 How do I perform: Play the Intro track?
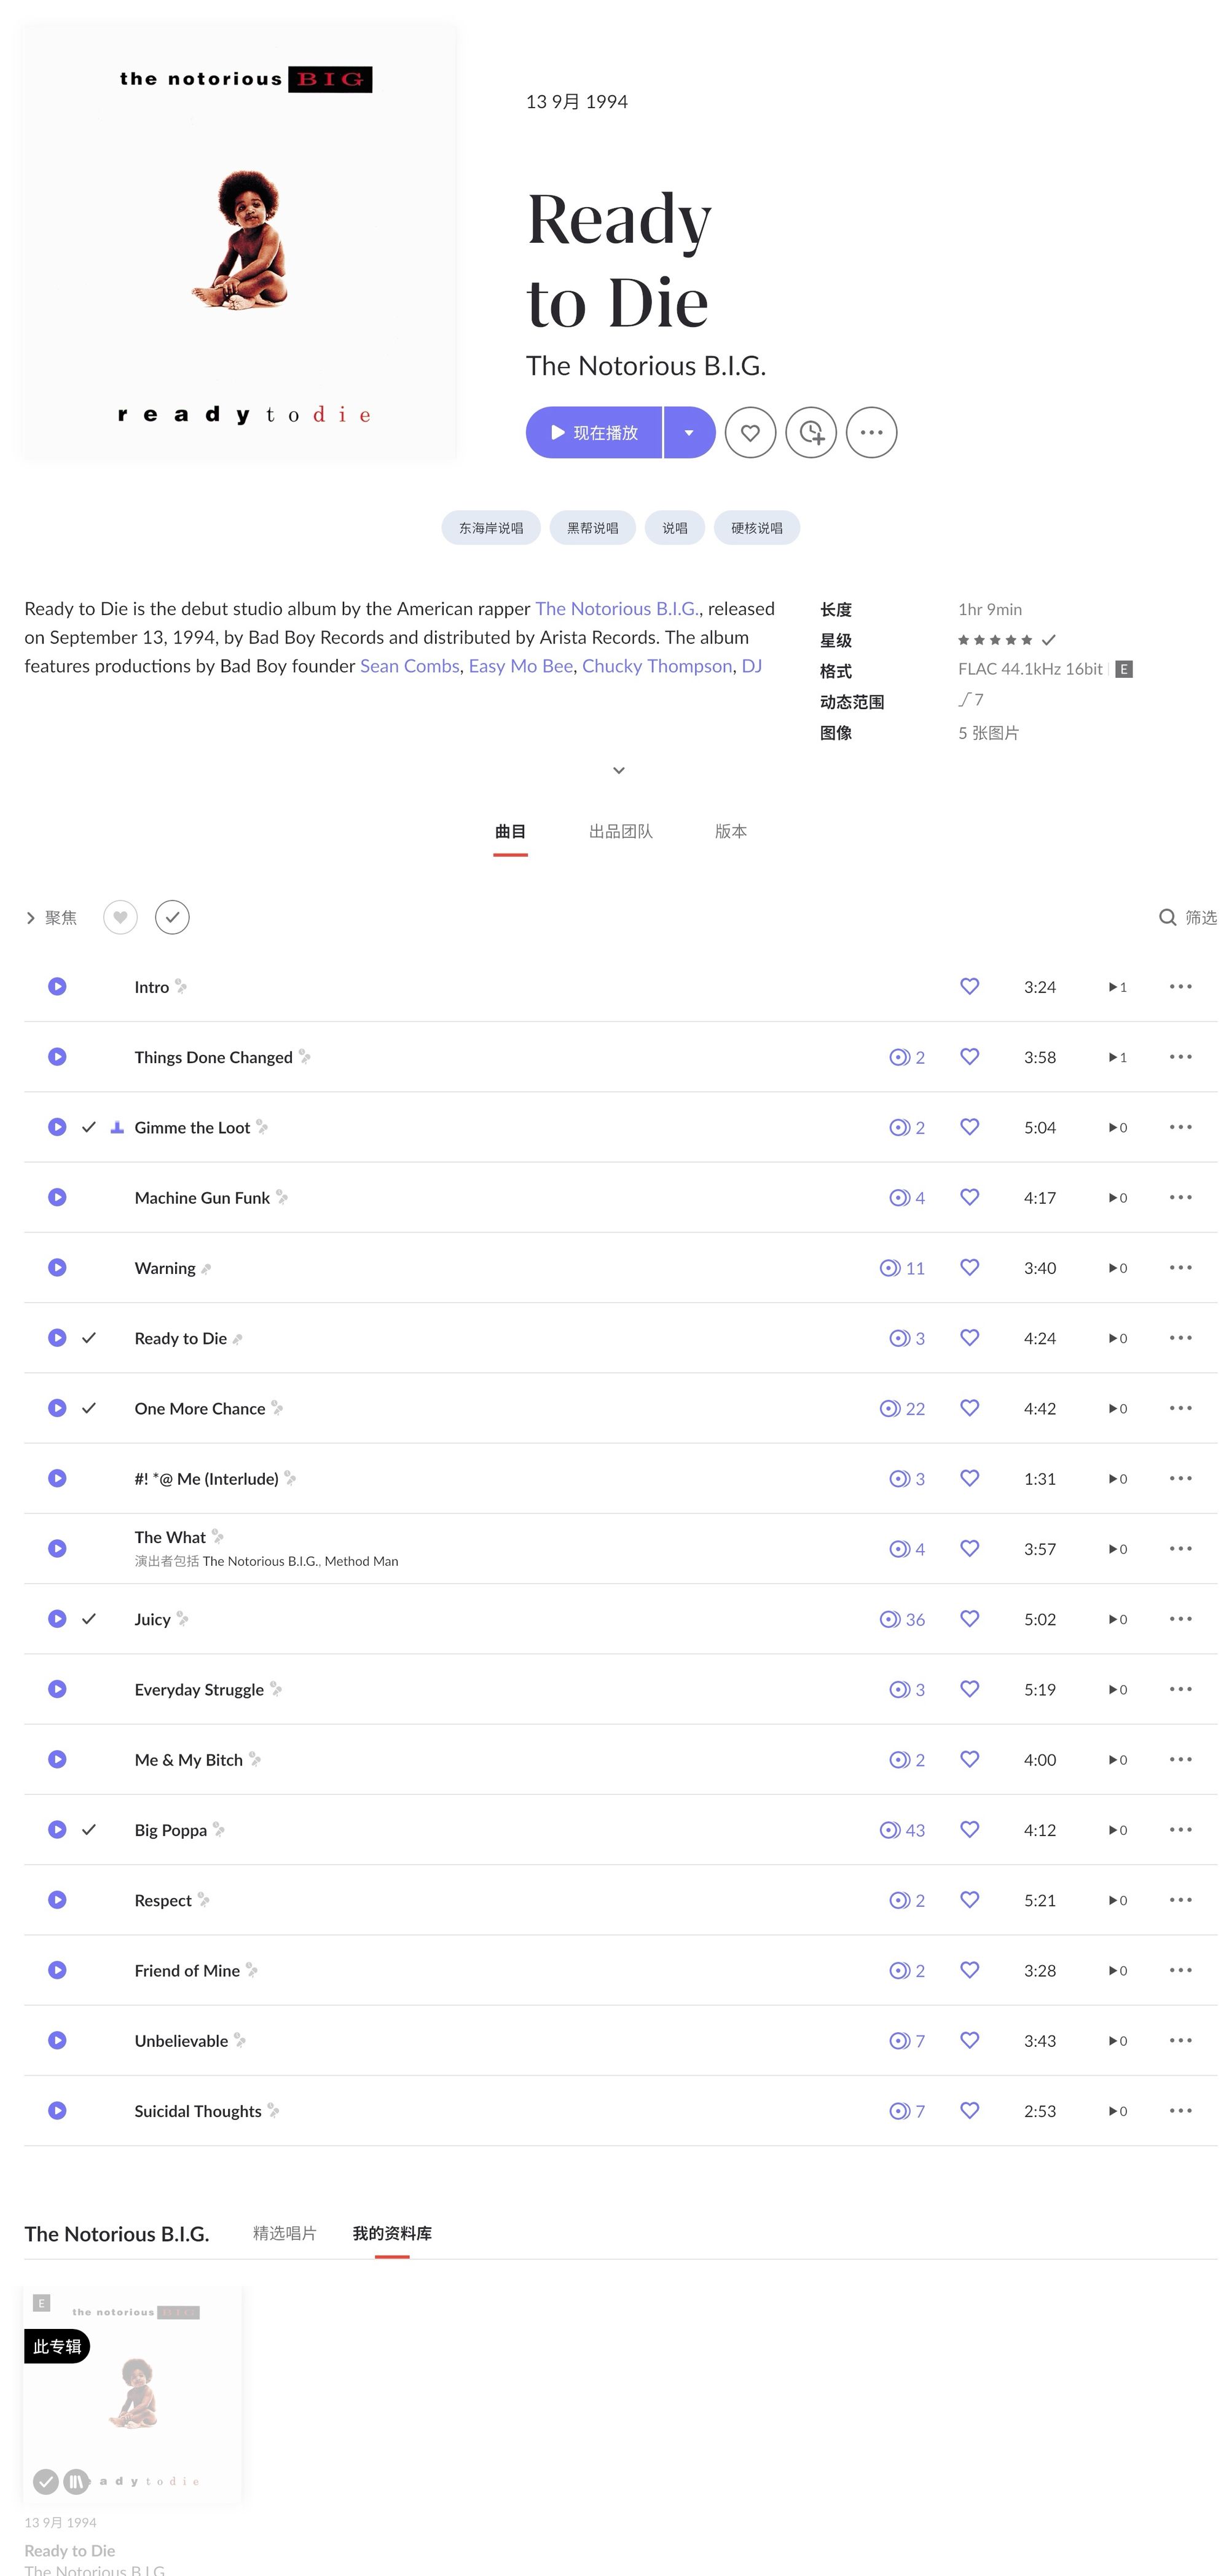57,986
